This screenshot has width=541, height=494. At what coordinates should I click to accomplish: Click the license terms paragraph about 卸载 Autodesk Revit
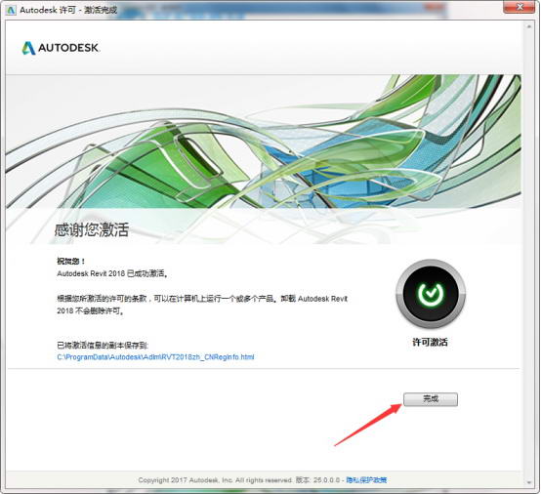[x=202, y=305]
